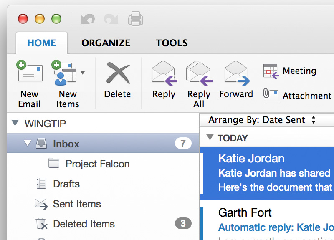Viewport: 334px width, 240px height.
Task: Select the Sent Items folder
Action: click(x=77, y=204)
